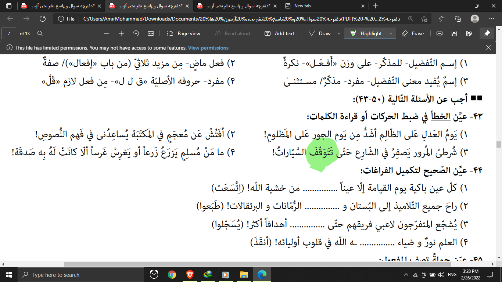Expand the Draw options dropdown arrow

click(338, 33)
